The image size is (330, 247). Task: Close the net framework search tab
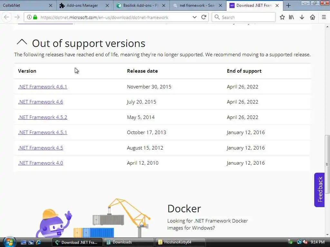click(x=220, y=5)
